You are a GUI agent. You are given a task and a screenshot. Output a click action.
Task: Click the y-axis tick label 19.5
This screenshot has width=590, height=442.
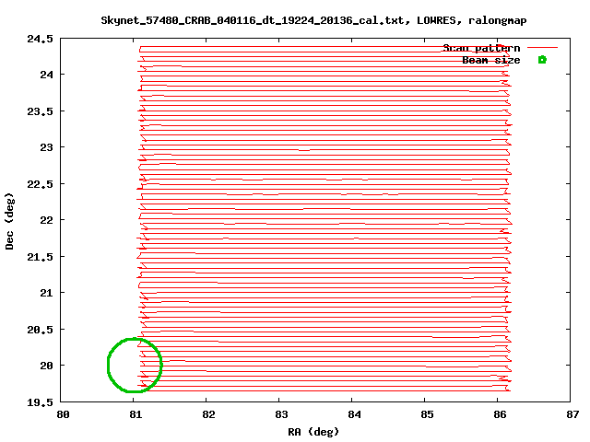tap(40, 402)
